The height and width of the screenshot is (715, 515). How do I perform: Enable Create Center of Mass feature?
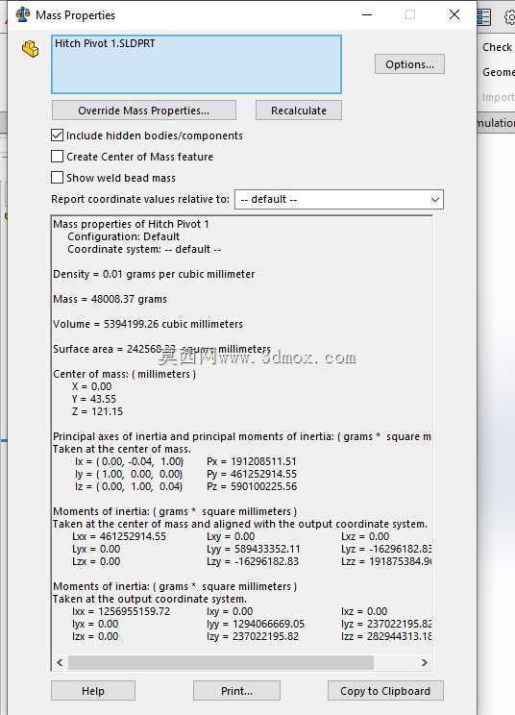coord(57,157)
